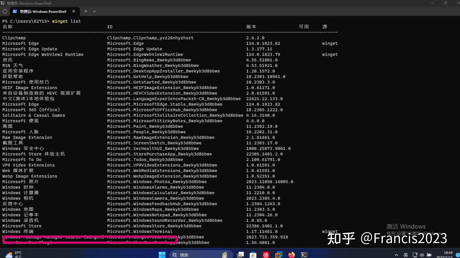This screenshot has width=460, height=258.
Task: Open the red NetEase Music taskbar icon
Action: point(266,255)
